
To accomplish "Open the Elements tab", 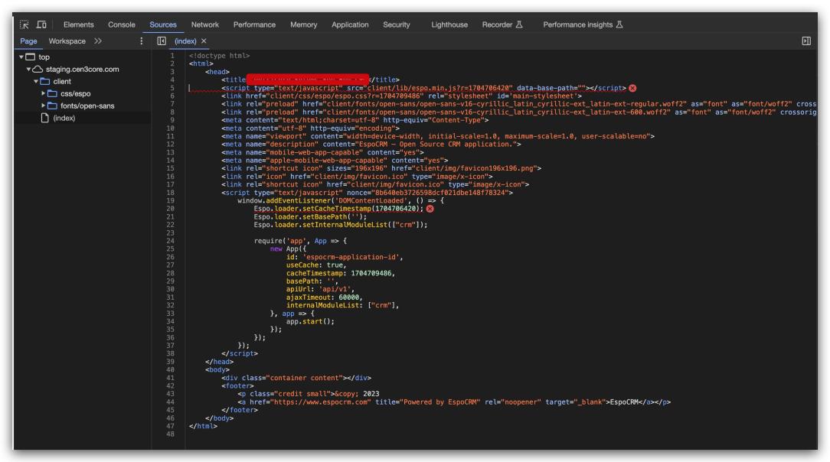I will [x=78, y=24].
